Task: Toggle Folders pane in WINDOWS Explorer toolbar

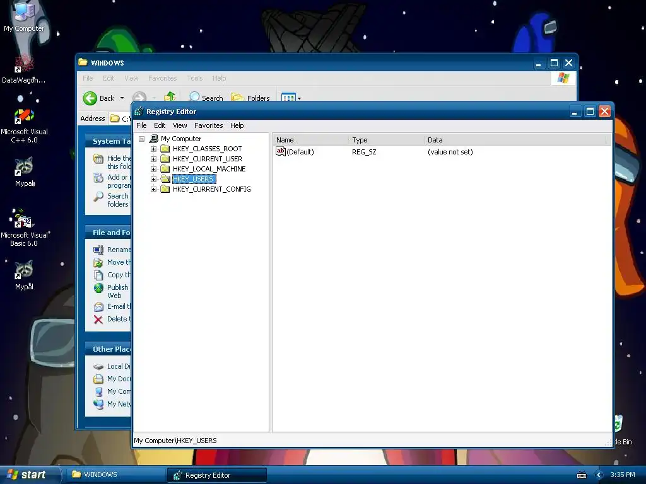Action: pyautogui.click(x=250, y=98)
